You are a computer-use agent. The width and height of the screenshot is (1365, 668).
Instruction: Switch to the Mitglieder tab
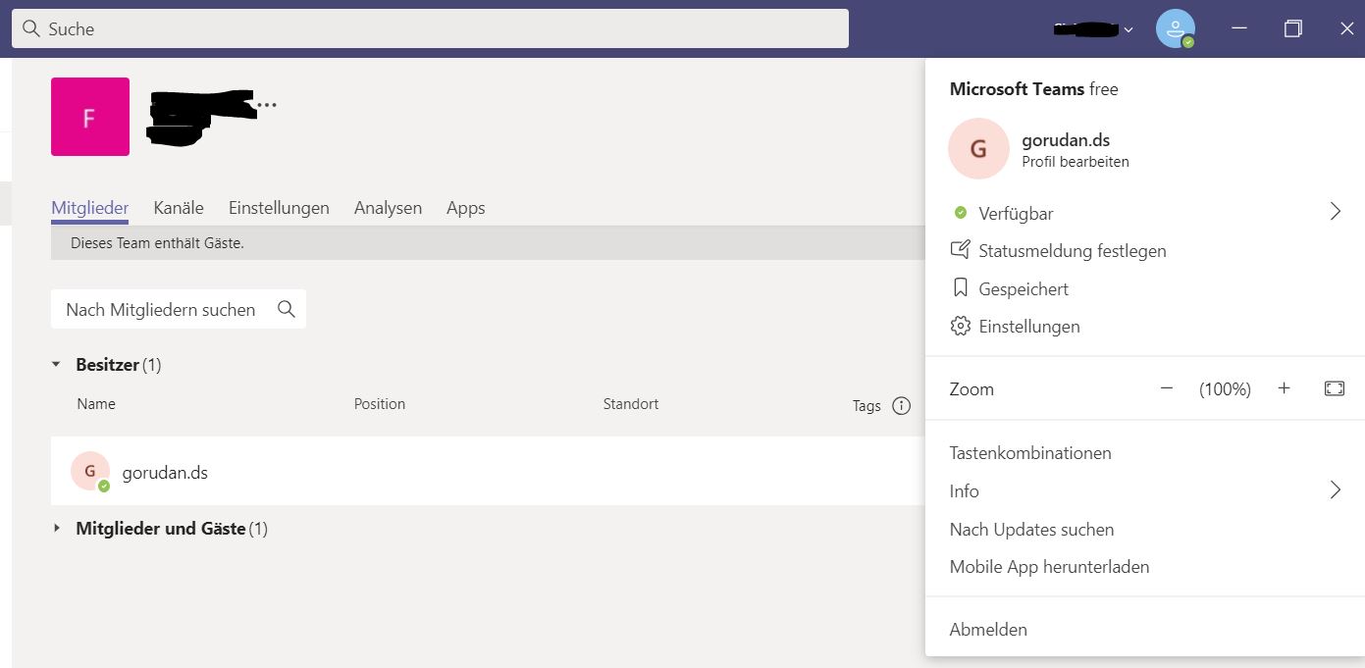(90, 208)
